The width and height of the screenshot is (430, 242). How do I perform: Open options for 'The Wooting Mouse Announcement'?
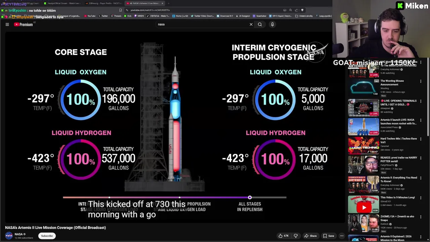421,81
